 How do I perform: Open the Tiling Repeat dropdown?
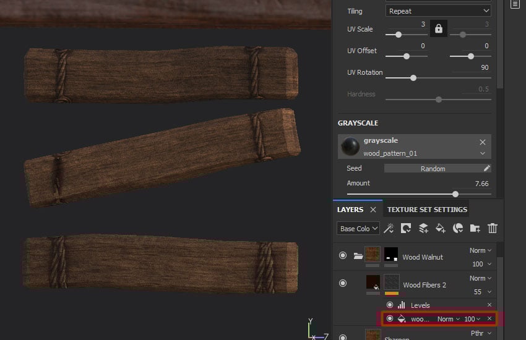tap(438, 11)
